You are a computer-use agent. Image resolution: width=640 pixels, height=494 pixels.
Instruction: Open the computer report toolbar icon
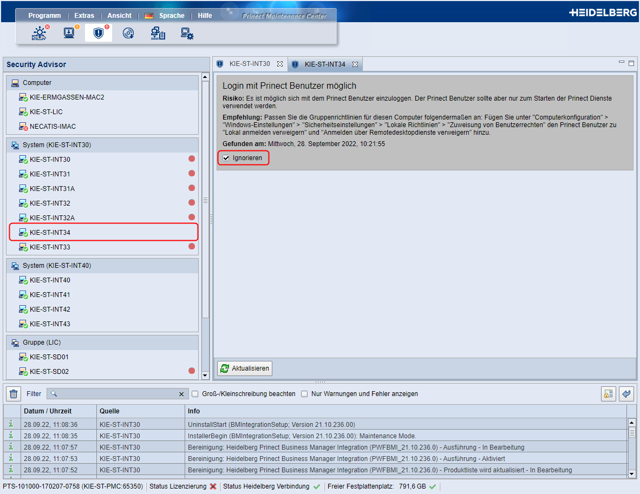point(158,33)
